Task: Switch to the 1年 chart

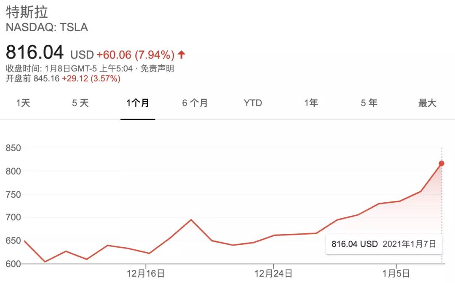Action: [310, 103]
